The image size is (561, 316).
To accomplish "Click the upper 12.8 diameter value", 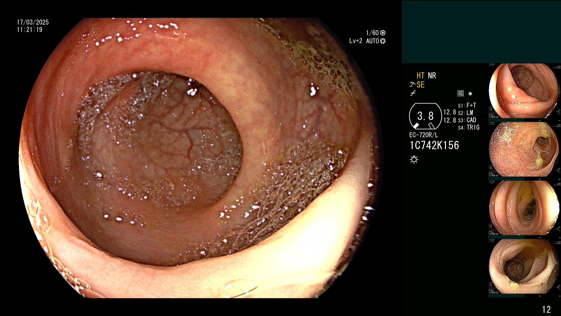I will (450, 112).
